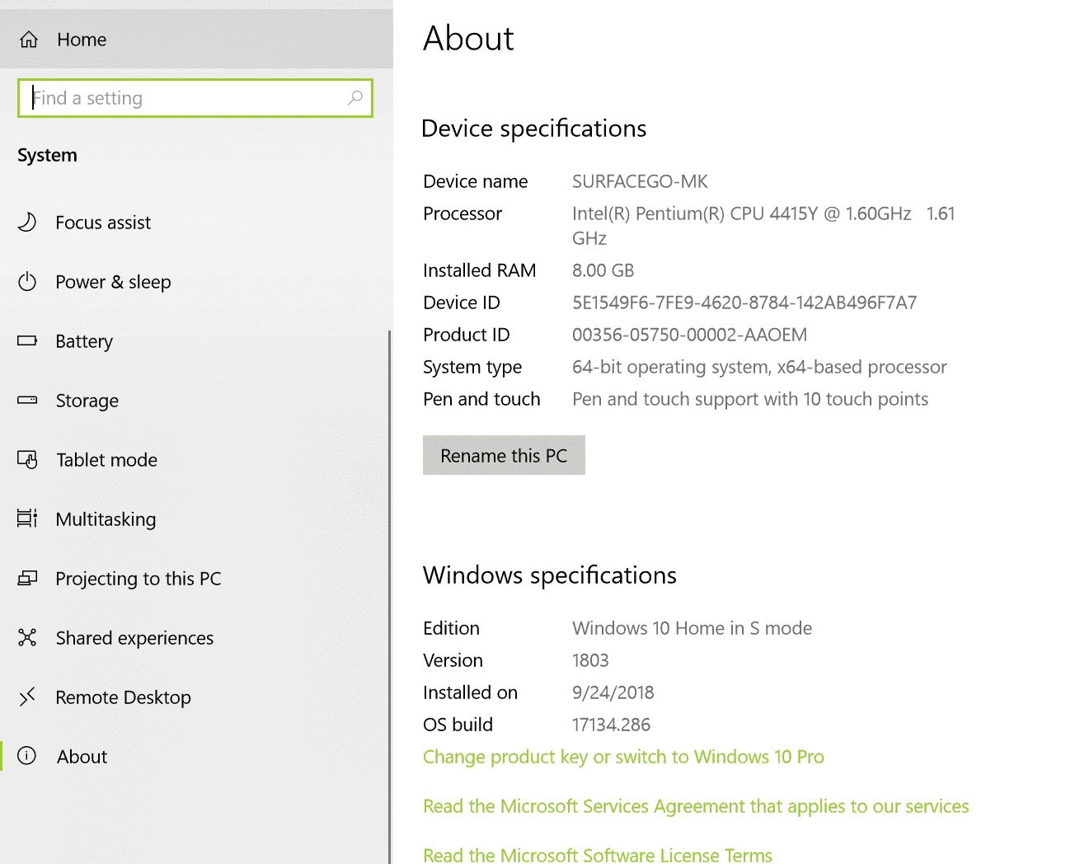Open the Storage settings page
Image resolution: width=1080 pixels, height=864 pixels.
pyautogui.click(x=87, y=401)
